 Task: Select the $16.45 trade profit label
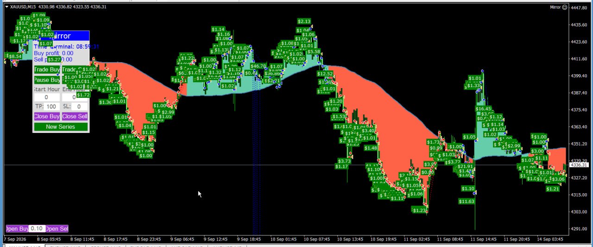coord(484,108)
